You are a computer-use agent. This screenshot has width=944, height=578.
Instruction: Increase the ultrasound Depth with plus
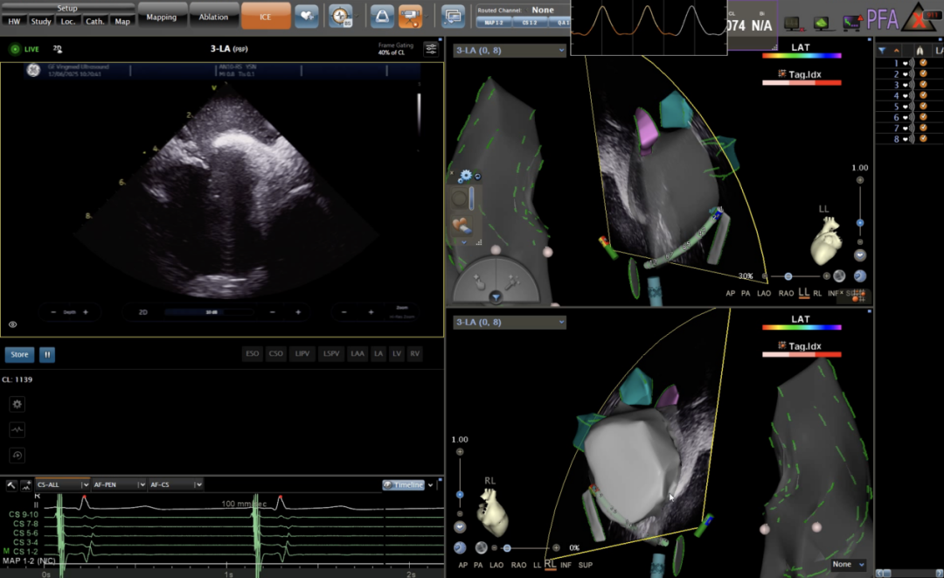click(x=86, y=312)
